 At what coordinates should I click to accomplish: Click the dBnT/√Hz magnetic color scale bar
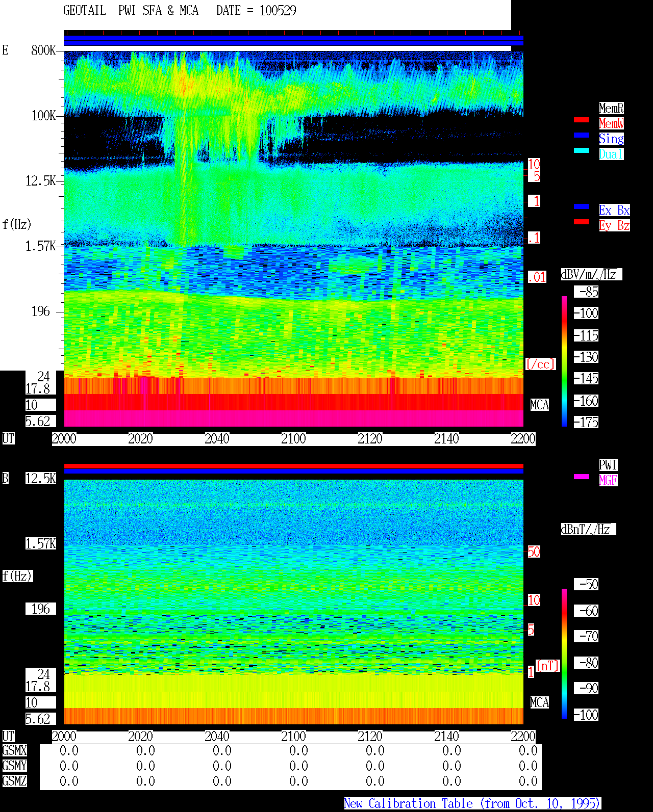tap(564, 654)
